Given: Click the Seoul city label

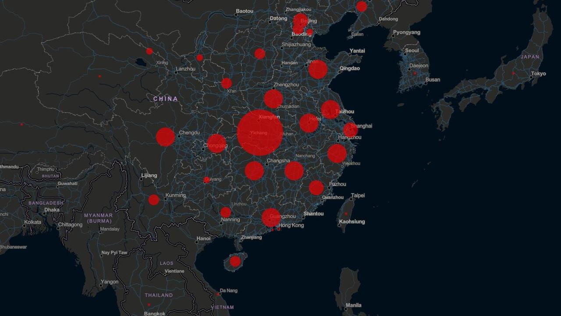Looking at the screenshot, I should [x=412, y=50].
